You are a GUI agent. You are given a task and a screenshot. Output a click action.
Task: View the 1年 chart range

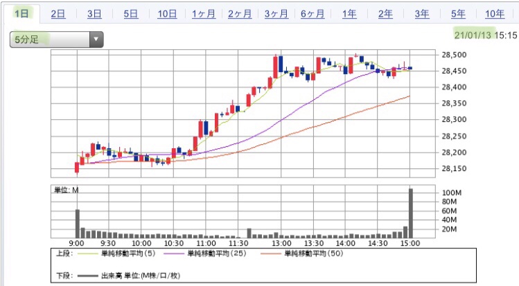349,14
